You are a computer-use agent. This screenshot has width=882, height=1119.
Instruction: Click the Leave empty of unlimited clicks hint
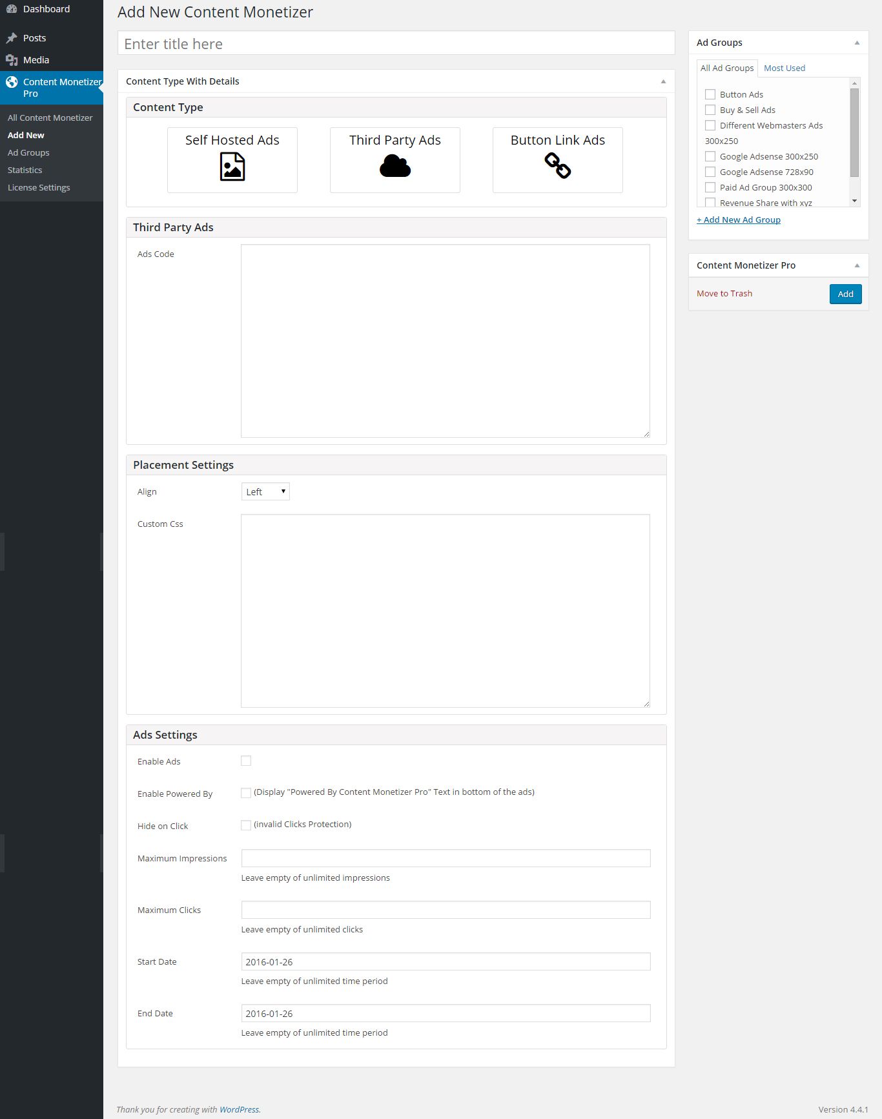[x=302, y=929]
